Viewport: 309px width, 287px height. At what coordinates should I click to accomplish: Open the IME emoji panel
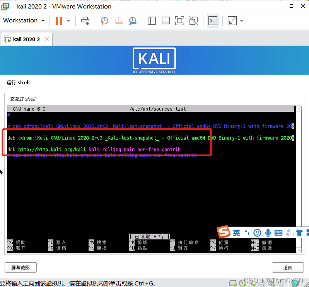(257, 233)
